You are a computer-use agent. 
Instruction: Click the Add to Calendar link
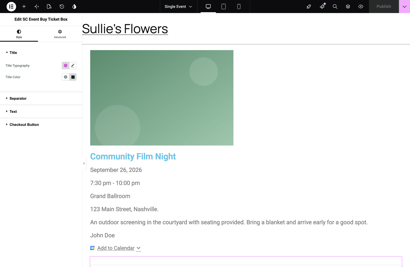[x=116, y=248]
